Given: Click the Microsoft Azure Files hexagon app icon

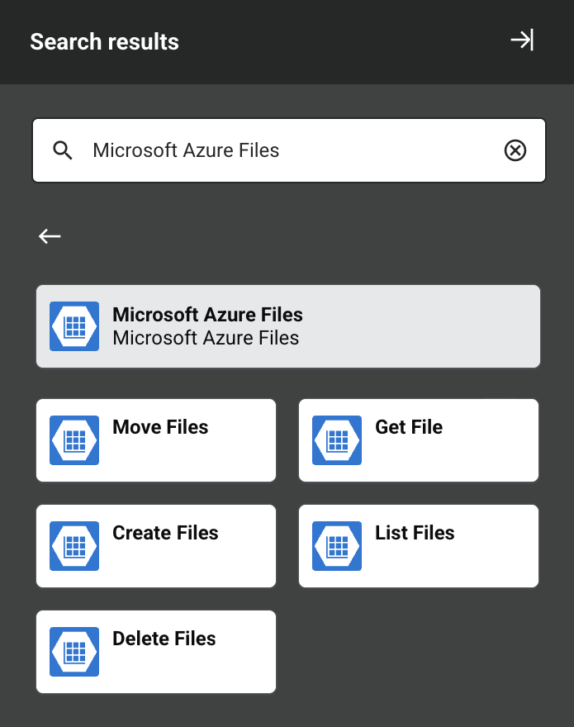Looking at the screenshot, I should (x=74, y=325).
